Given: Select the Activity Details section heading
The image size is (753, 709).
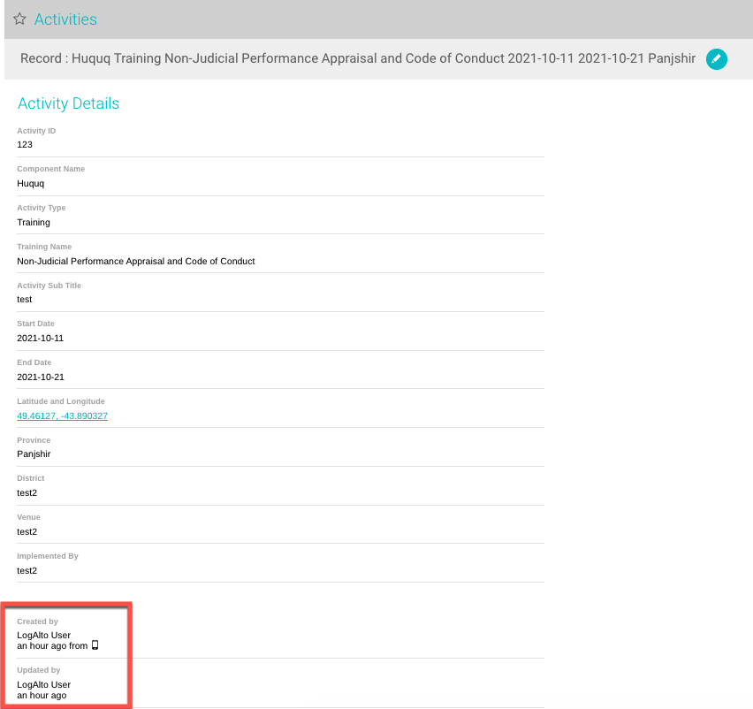Looking at the screenshot, I should click(x=68, y=103).
